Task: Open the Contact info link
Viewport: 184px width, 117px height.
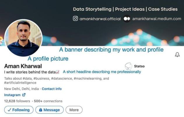Action: (52, 89)
